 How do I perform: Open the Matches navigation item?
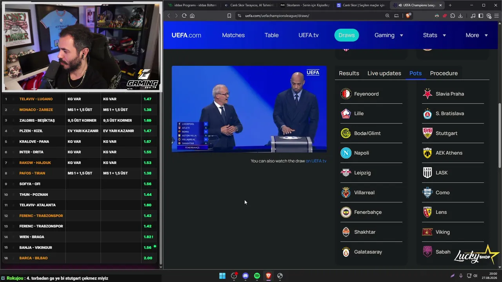(233, 35)
